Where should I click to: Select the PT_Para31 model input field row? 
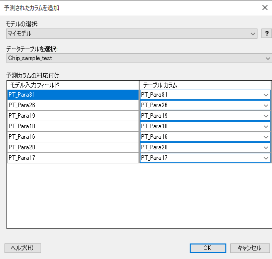(73, 95)
